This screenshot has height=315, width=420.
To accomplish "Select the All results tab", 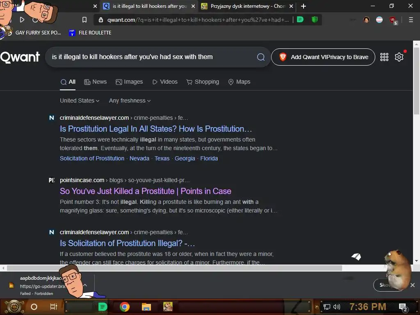I will pyautogui.click(x=68, y=82).
